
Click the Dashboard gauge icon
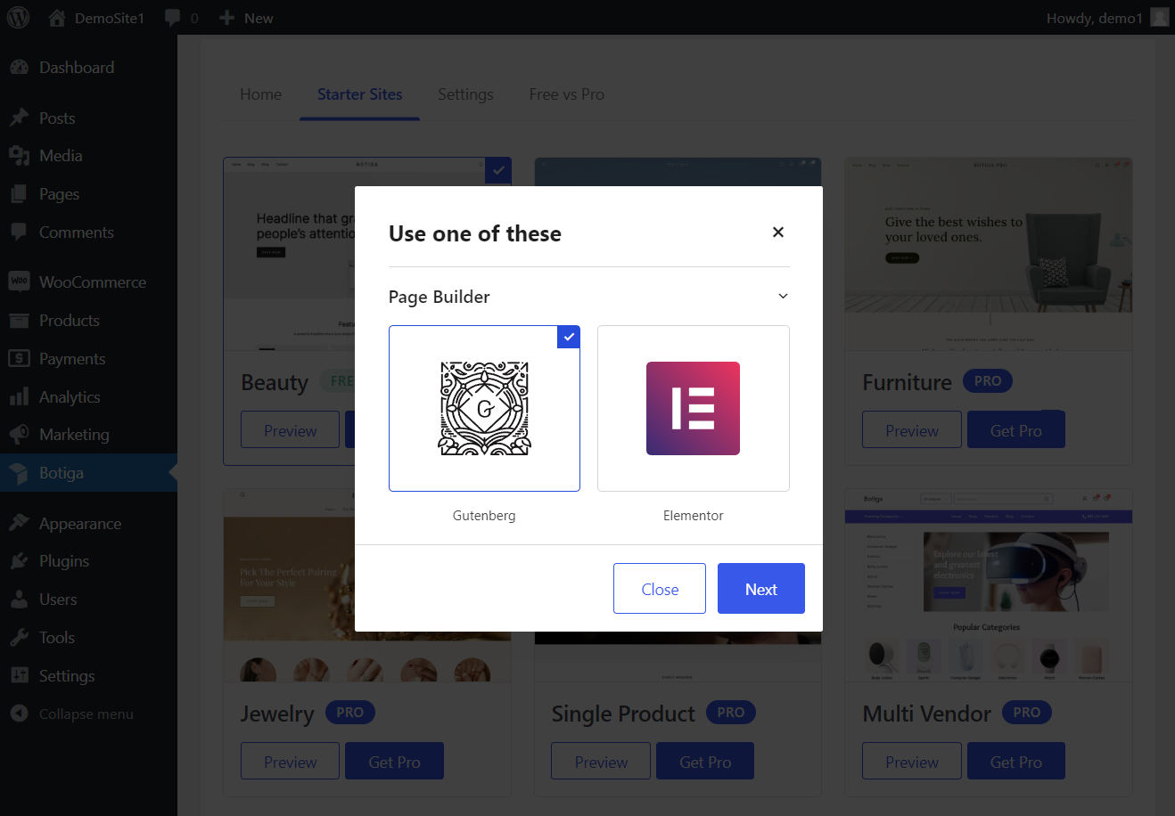click(19, 68)
